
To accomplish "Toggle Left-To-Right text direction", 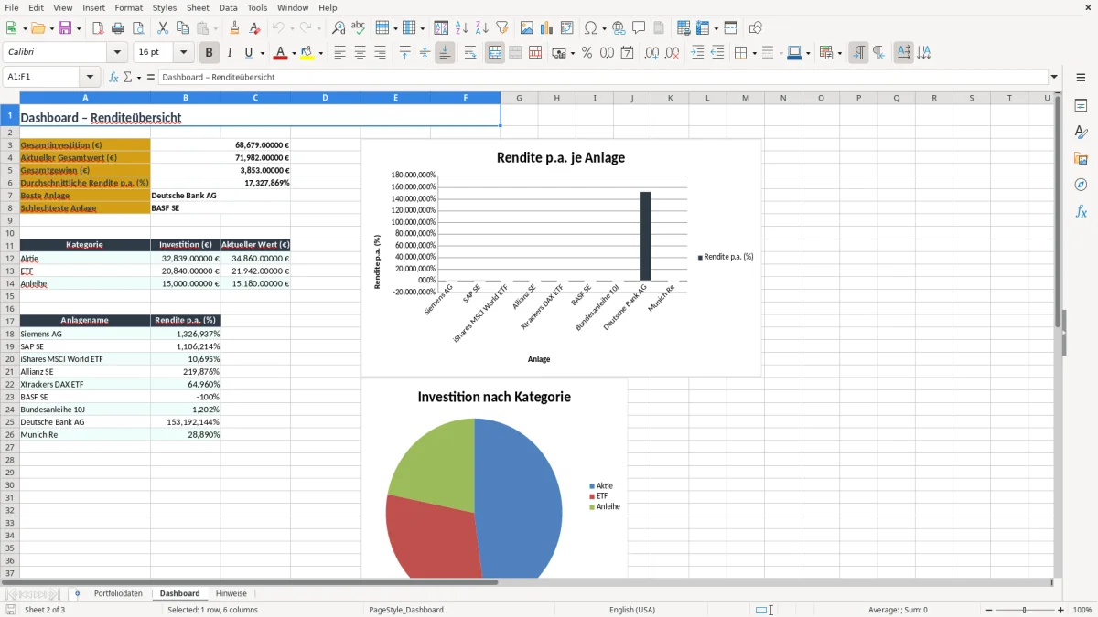I will coord(858,53).
